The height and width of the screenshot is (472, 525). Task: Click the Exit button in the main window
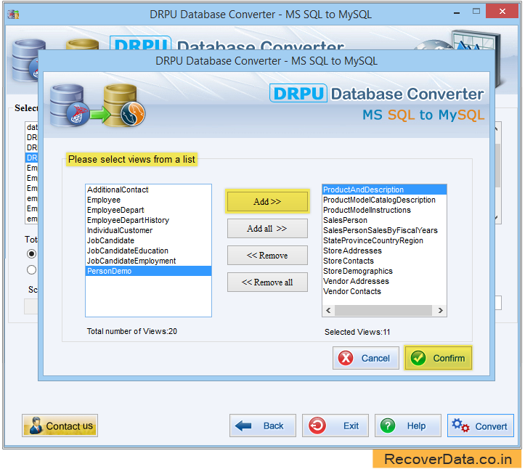(335, 426)
